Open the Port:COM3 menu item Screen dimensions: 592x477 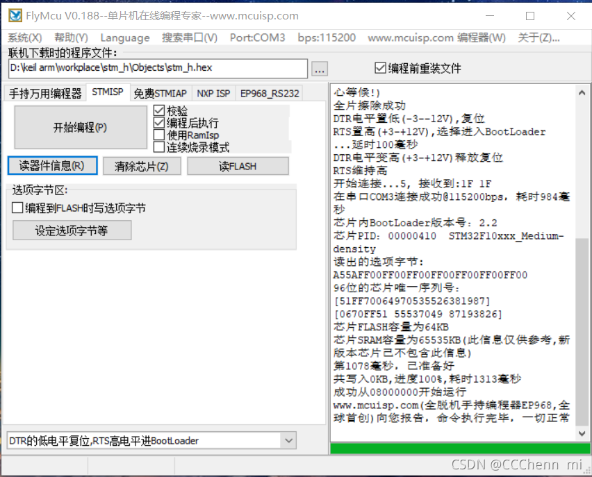click(257, 38)
